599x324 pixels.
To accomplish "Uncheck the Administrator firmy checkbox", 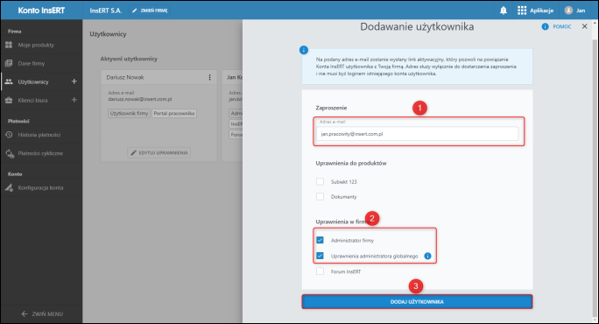I will [321, 240].
